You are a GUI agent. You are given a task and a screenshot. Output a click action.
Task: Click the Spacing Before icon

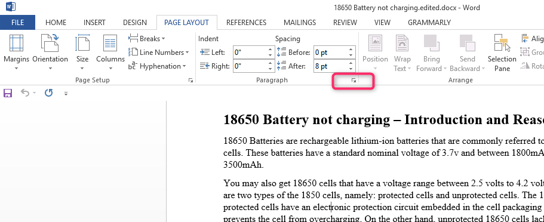coord(281,53)
